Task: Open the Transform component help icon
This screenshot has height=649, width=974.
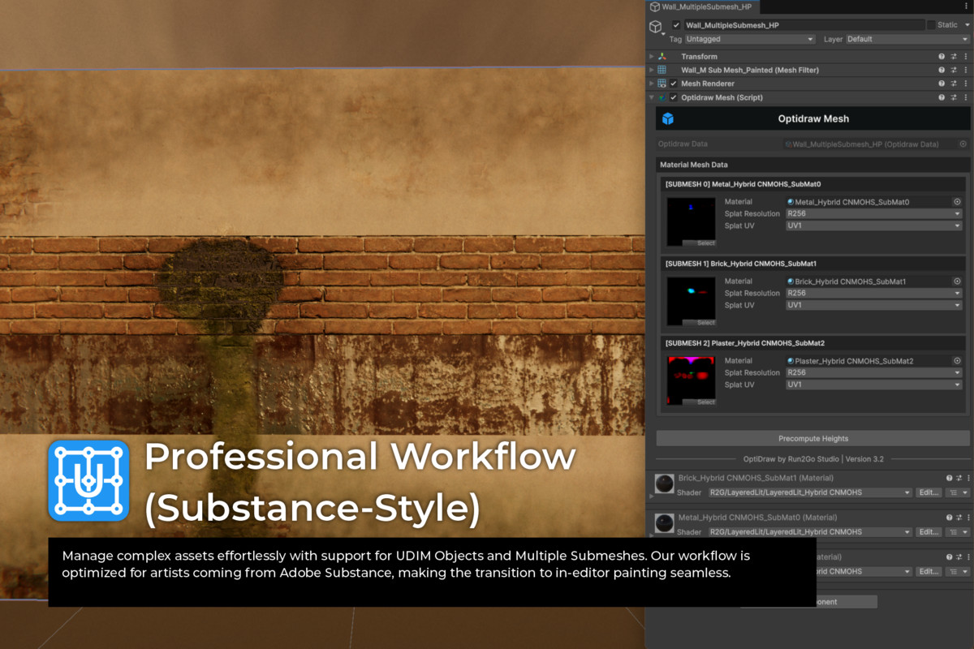Action: pyautogui.click(x=942, y=57)
